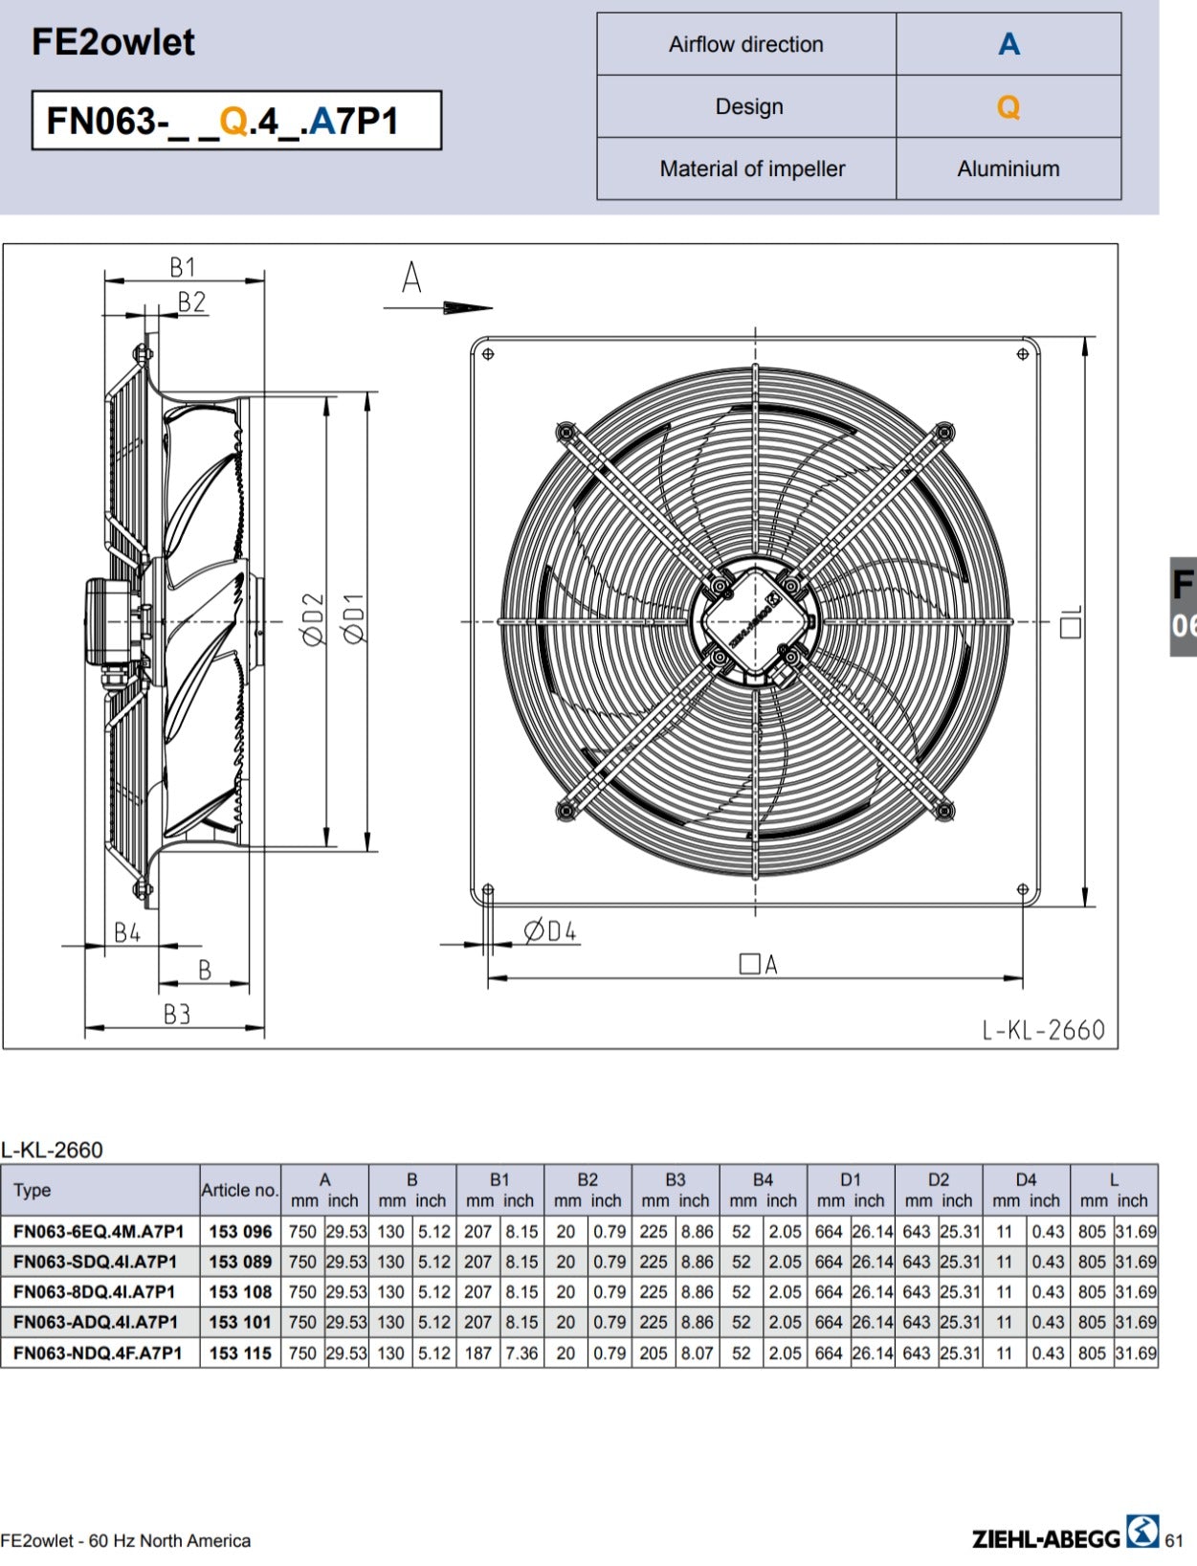Click the blue A airflow direction value
The image size is (1197, 1566).
(1009, 44)
